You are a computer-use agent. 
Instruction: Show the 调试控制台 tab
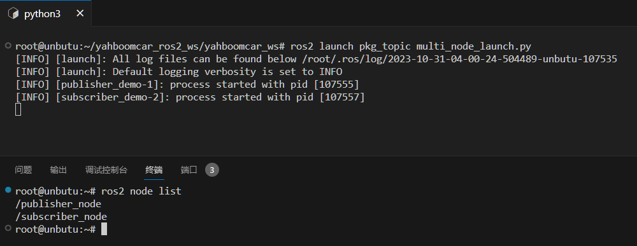point(106,170)
